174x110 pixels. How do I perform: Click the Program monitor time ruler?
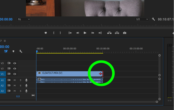point(87,25)
